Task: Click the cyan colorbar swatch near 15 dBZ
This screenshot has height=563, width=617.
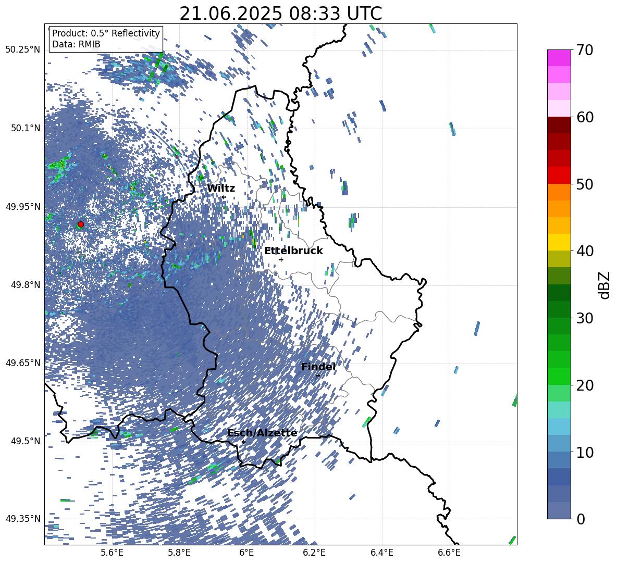Action: 559,410
